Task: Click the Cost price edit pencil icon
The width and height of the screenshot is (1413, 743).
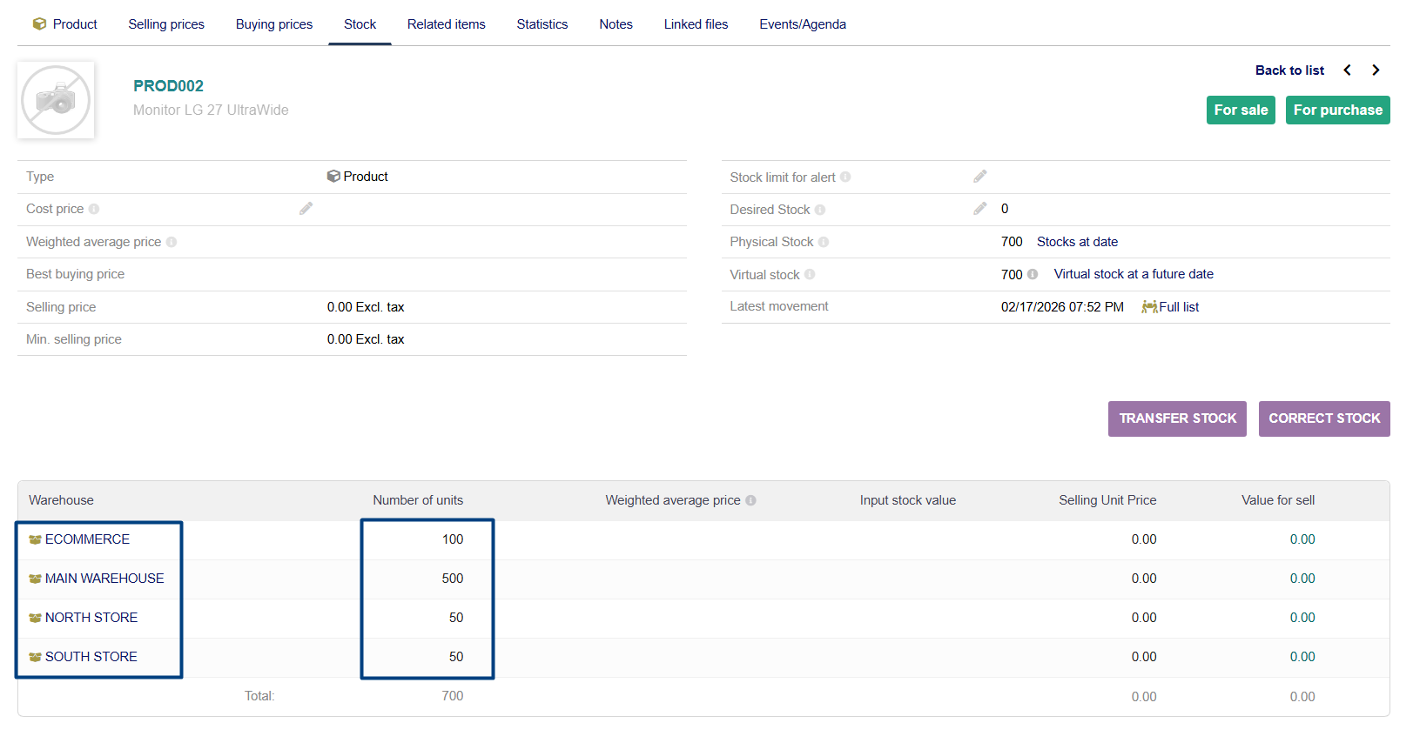Action: point(306,209)
